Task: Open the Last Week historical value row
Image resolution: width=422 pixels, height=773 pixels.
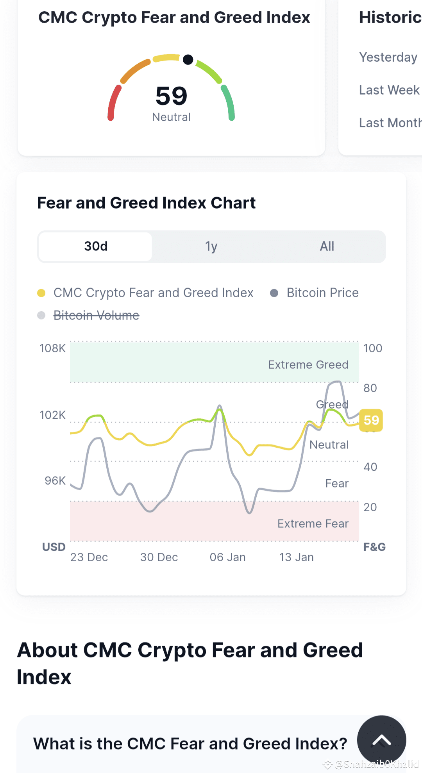Action: 390,90
